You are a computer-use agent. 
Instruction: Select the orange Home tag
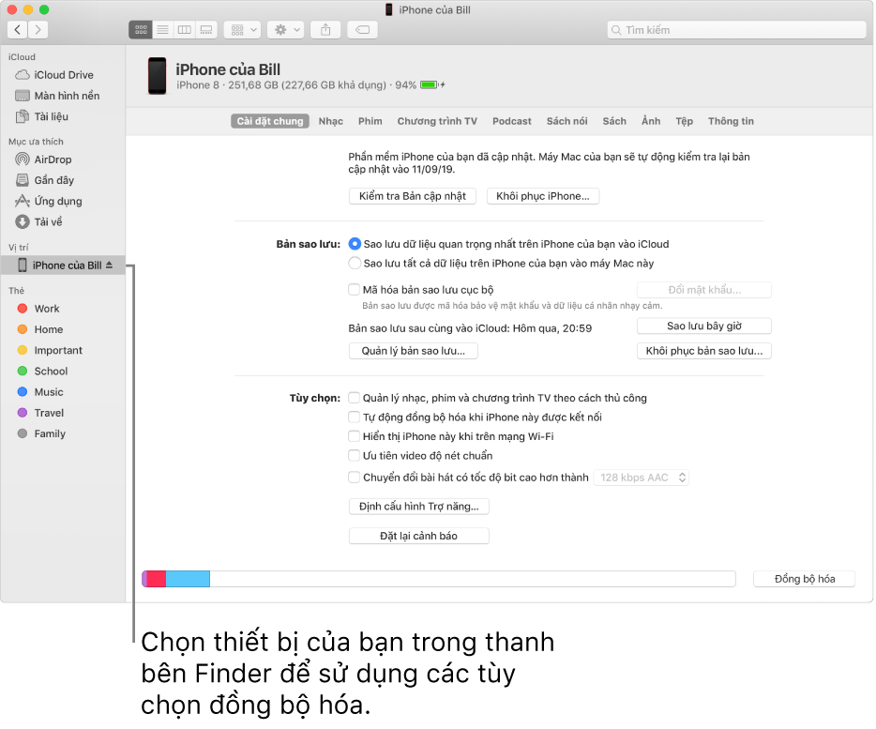40,329
